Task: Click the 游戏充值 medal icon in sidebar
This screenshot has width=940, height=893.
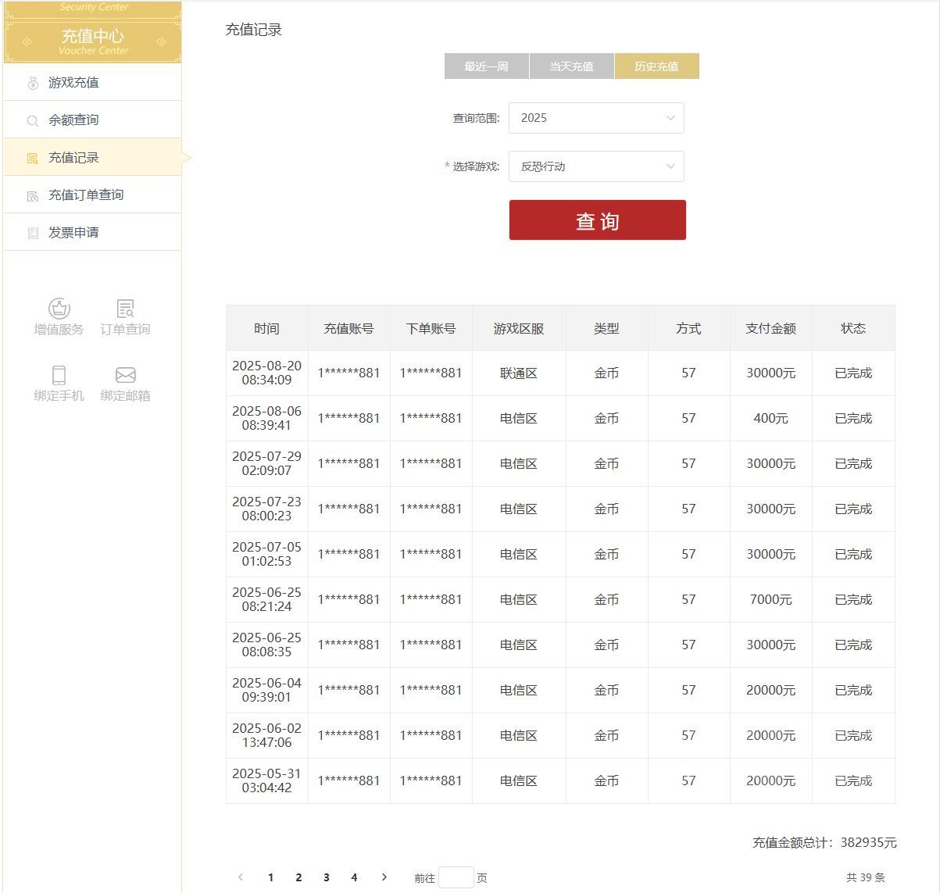Action: click(33, 83)
